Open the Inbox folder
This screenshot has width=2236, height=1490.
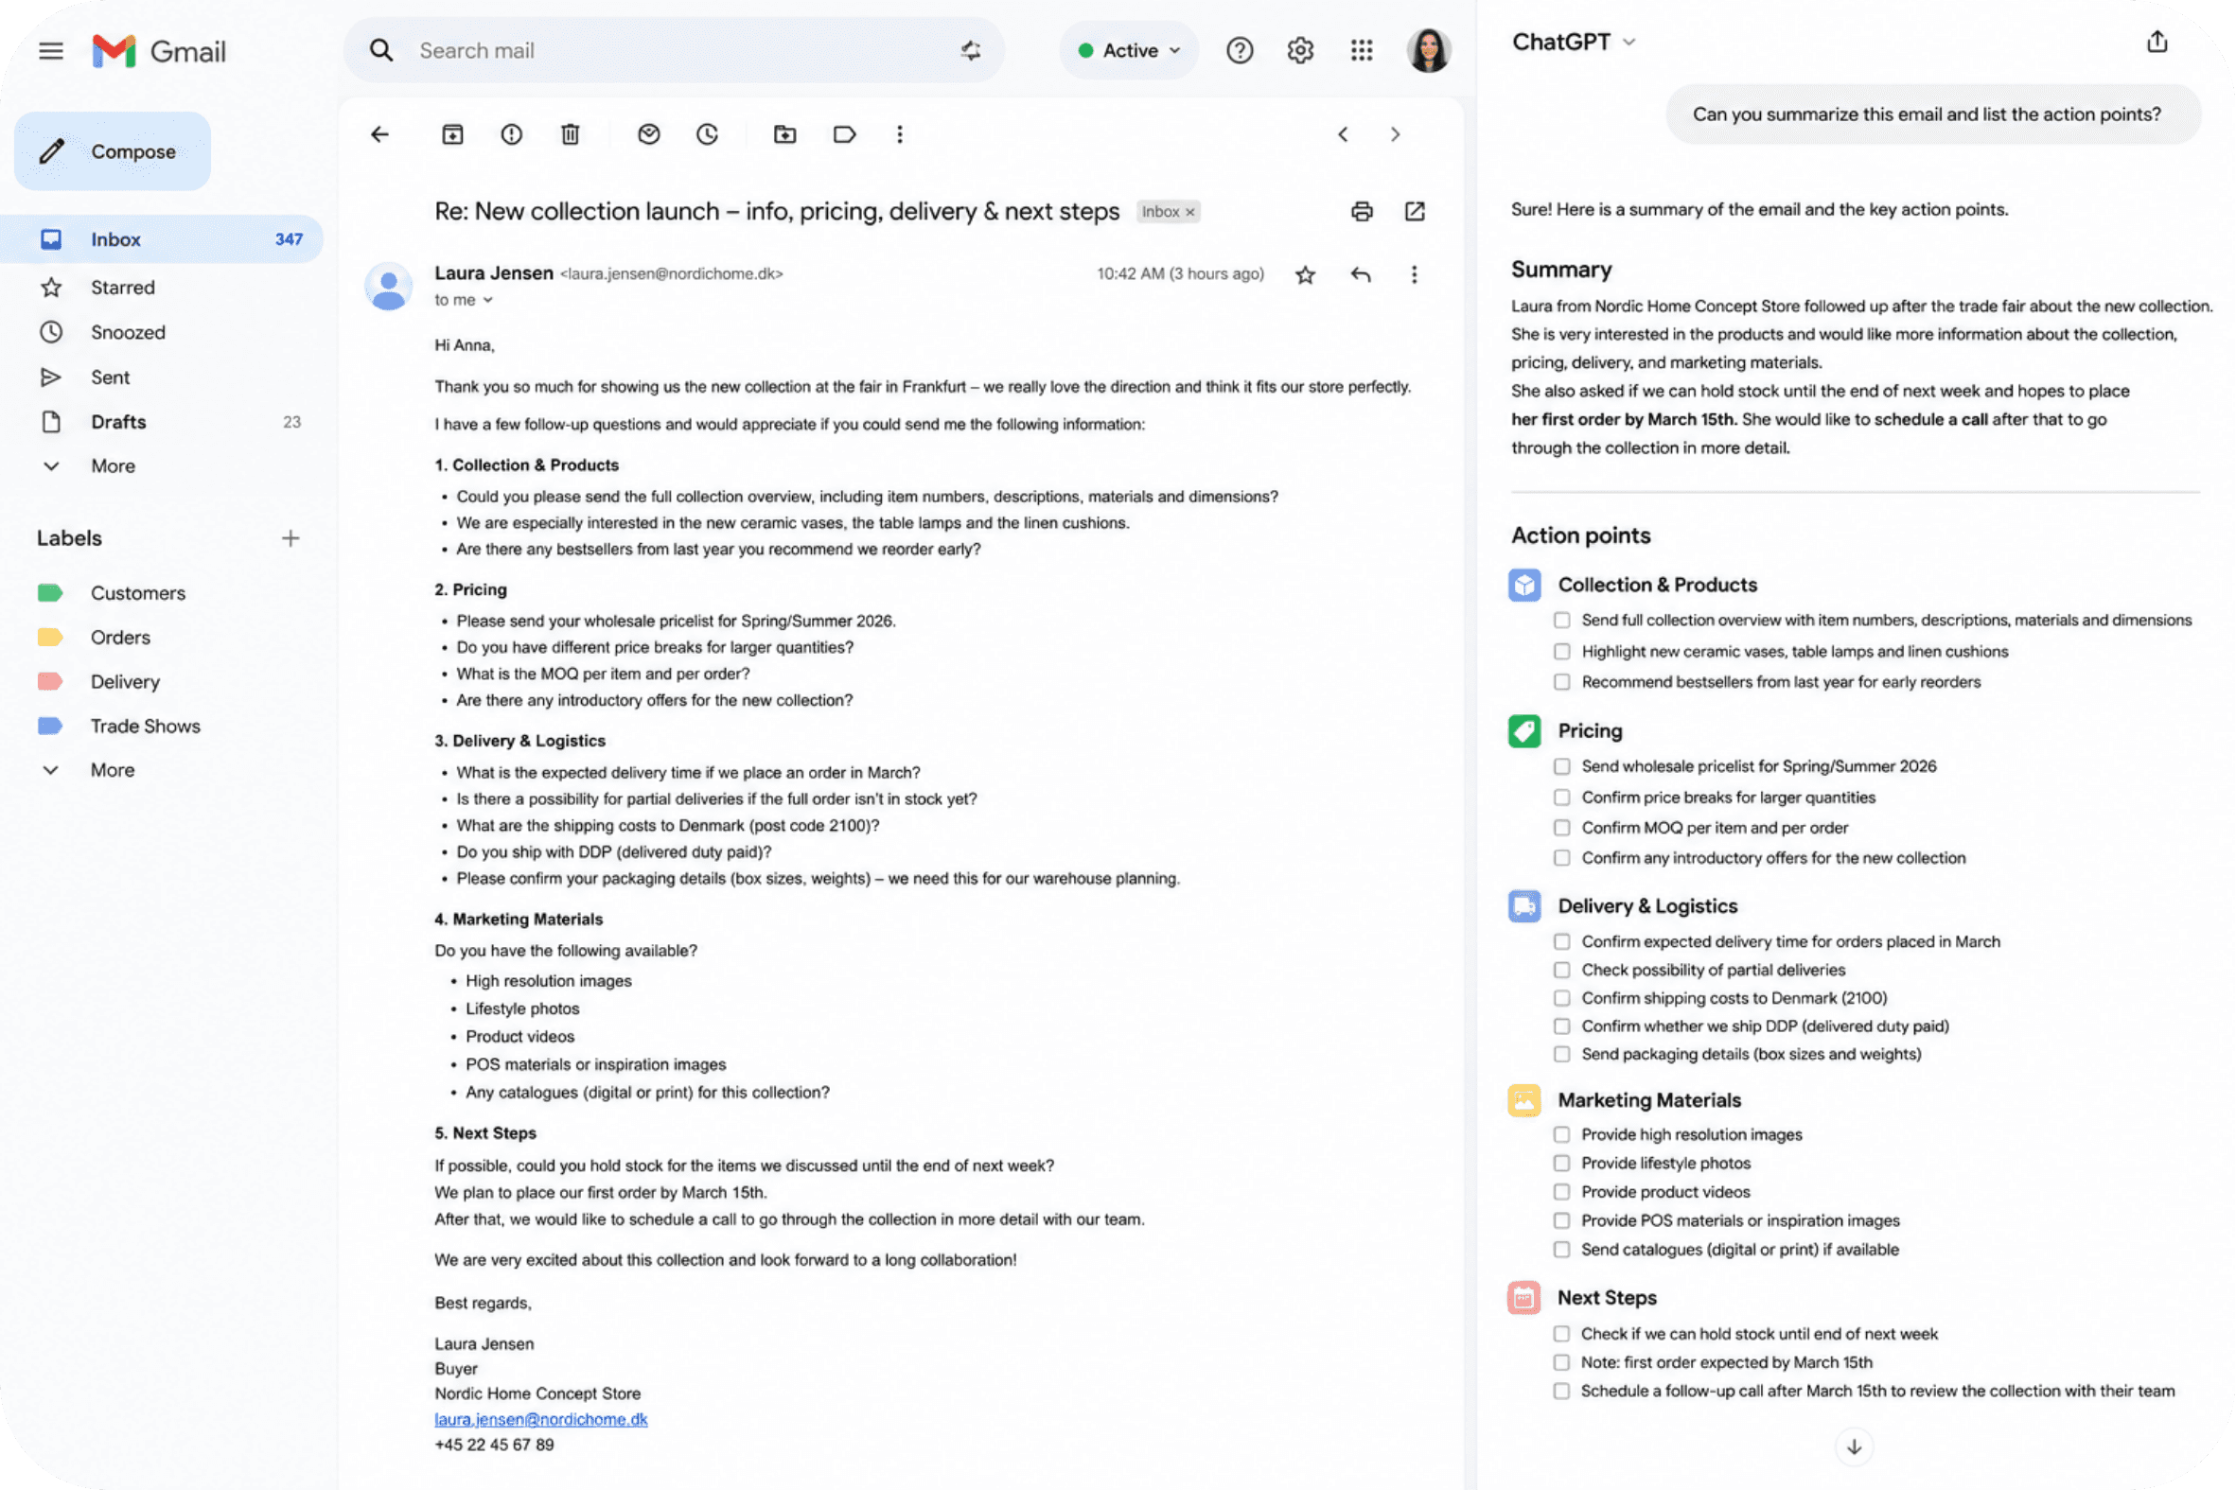(164, 239)
